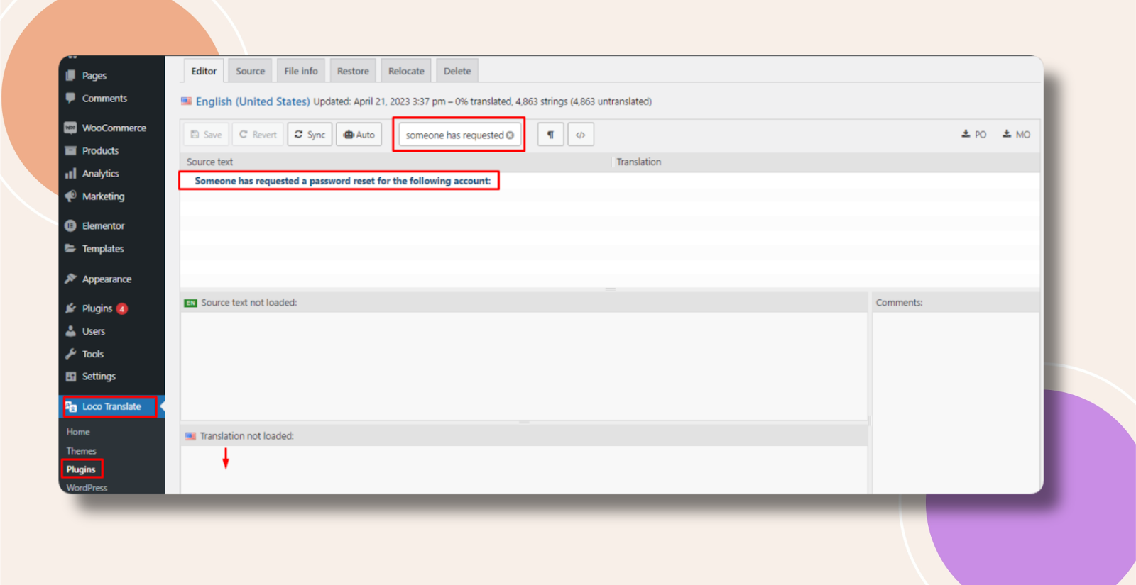Click the Pages icon in sidebar

(x=70, y=75)
